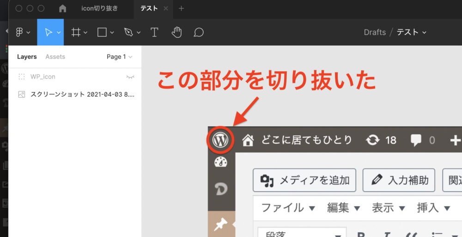The width and height of the screenshot is (462, 237).
Task: Switch to the テスト tab
Action: pyautogui.click(x=149, y=8)
